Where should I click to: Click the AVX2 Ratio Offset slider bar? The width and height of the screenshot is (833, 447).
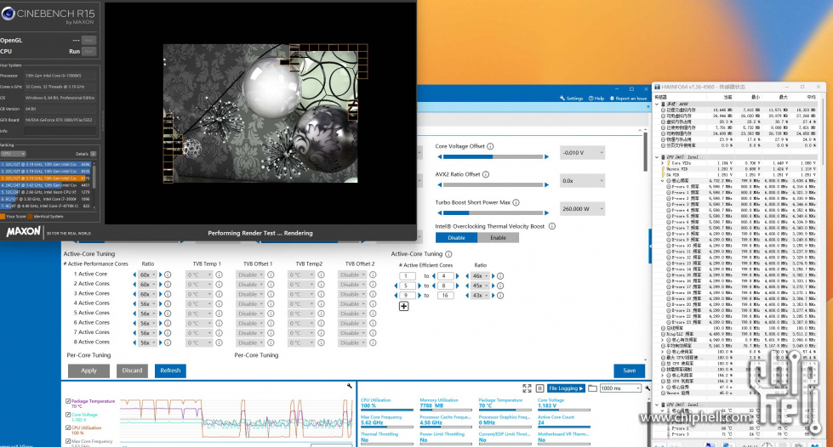pos(493,184)
